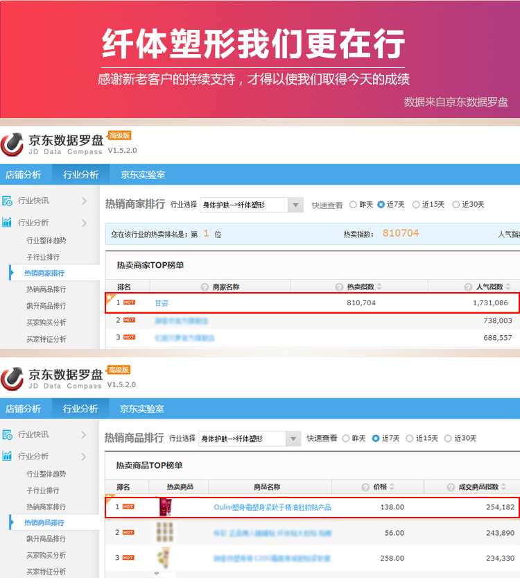Viewport: 520px width, 578px height.
Task: Open 京东实验室 tab in merchant-ranking panel
Action: 143,174
